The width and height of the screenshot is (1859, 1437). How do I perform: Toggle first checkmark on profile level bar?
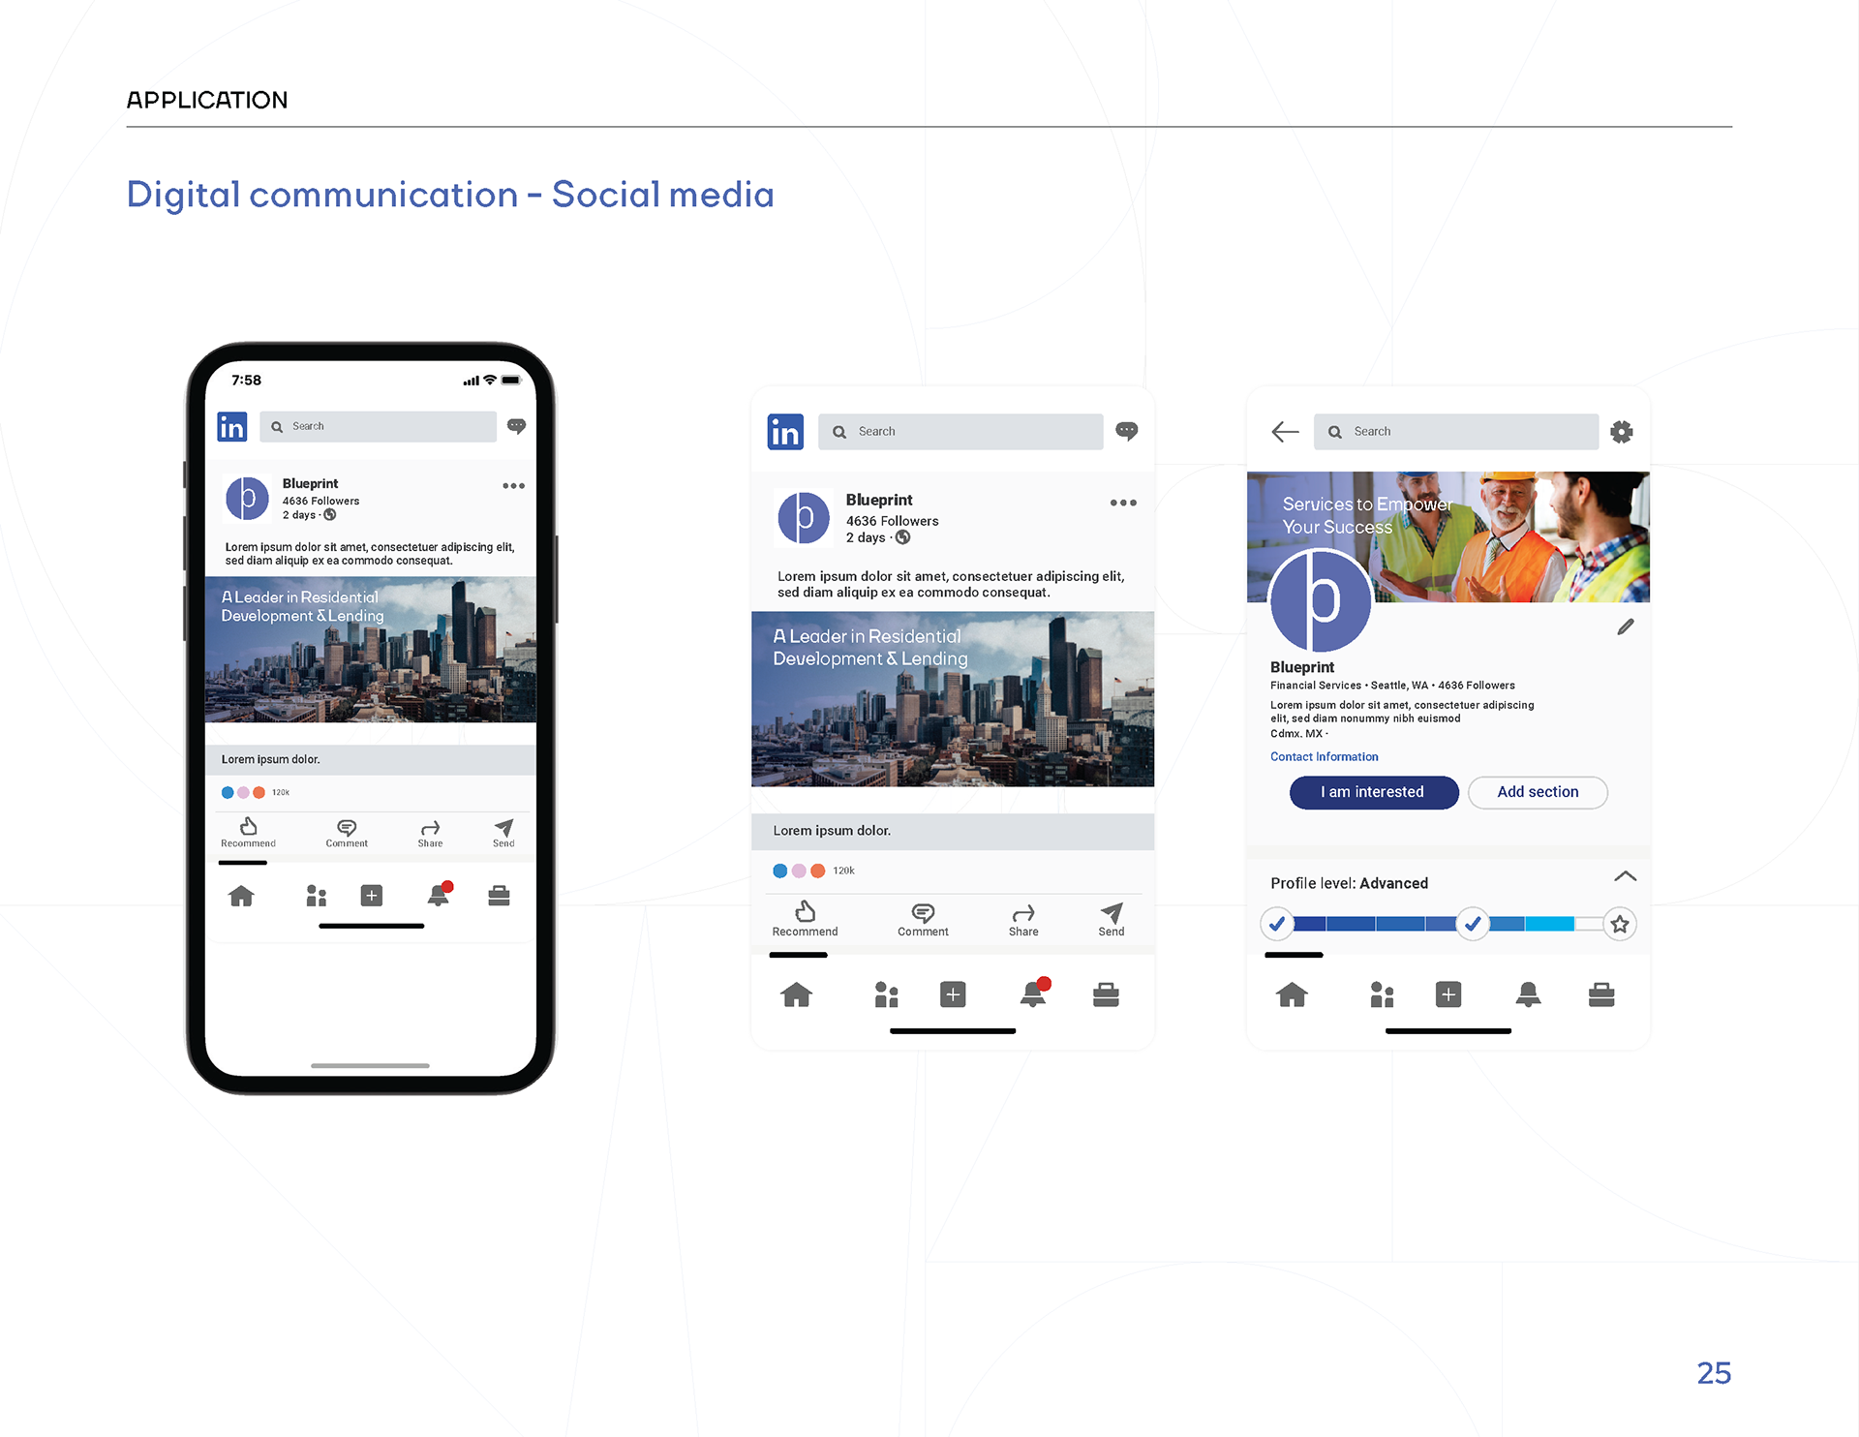click(1277, 924)
